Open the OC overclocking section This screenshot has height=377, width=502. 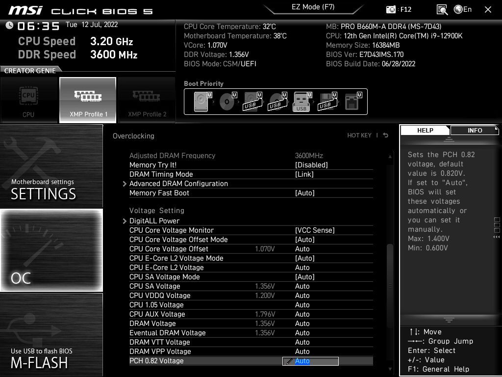[51, 250]
